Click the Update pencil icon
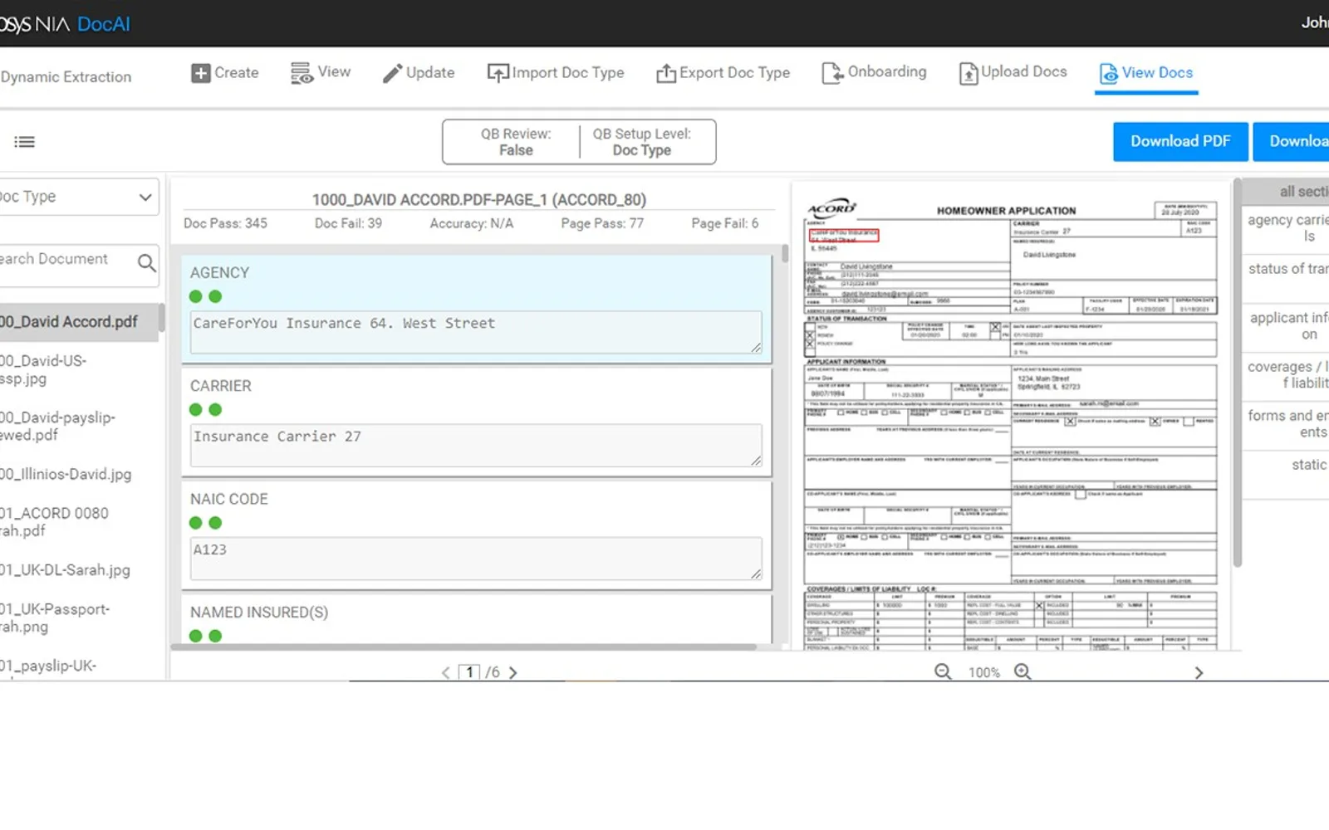This screenshot has height=830, width=1329. coord(392,74)
